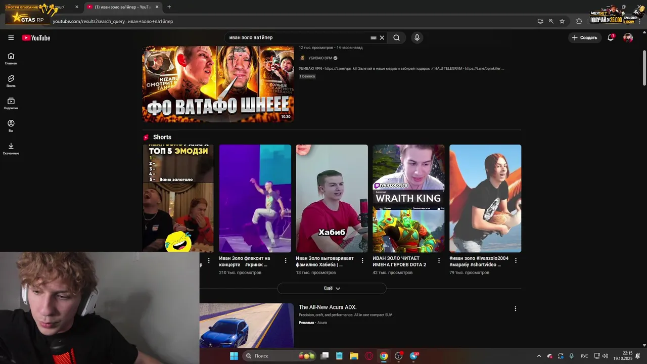Open Telegram from the taskbar
This screenshot has width=647, height=364.
tap(414, 356)
